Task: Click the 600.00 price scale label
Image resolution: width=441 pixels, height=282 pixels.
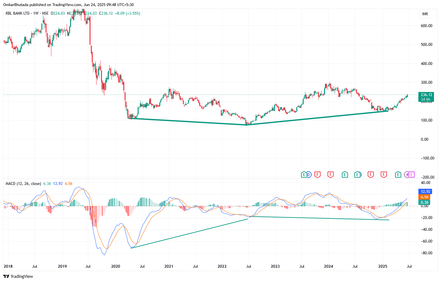Action: coord(426,26)
